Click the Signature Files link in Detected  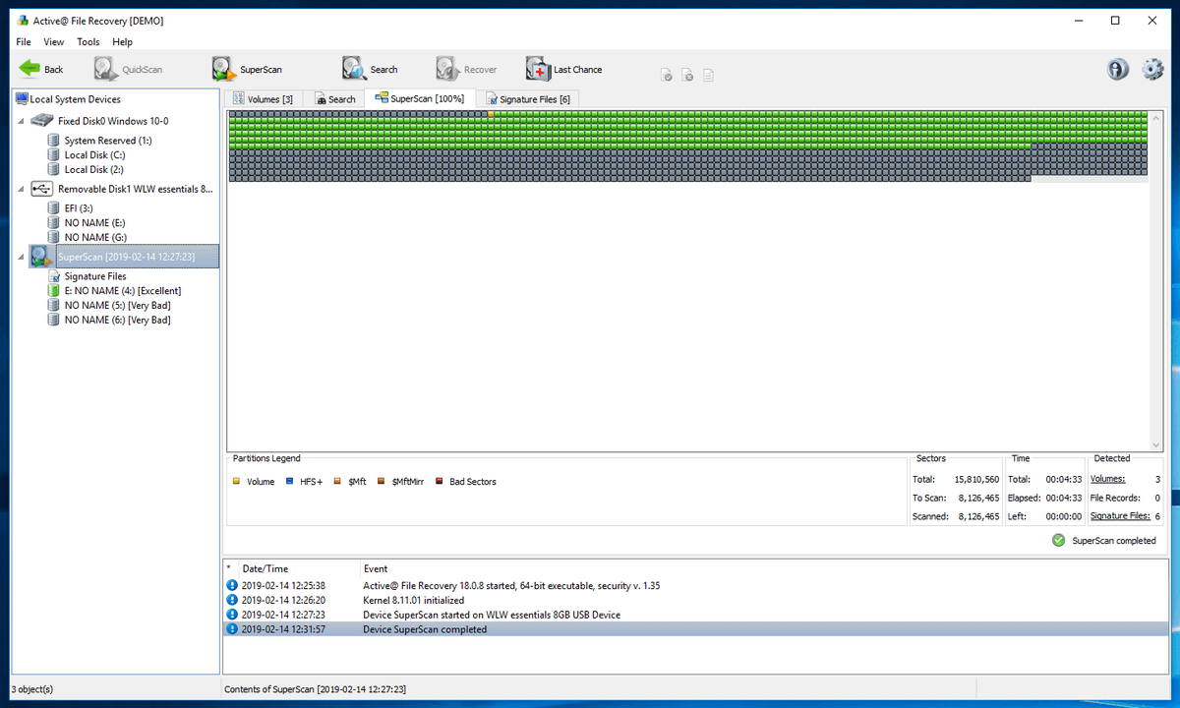coord(1120,516)
